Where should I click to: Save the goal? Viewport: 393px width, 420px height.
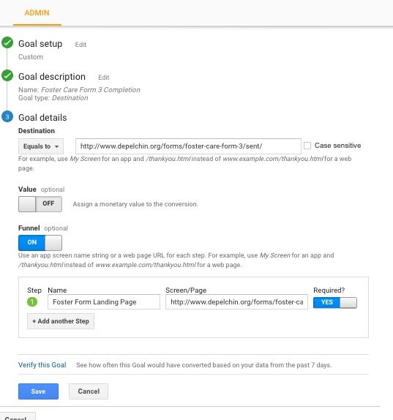pos(38,391)
